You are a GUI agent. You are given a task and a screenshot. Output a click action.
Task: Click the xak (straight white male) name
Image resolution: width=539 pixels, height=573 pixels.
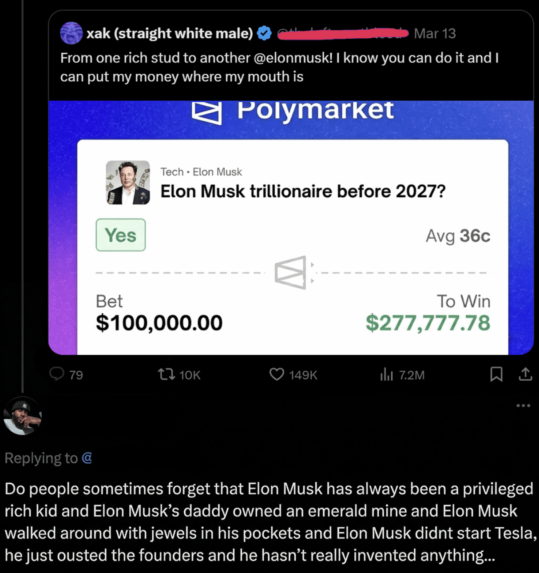click(x=170, y=33)
